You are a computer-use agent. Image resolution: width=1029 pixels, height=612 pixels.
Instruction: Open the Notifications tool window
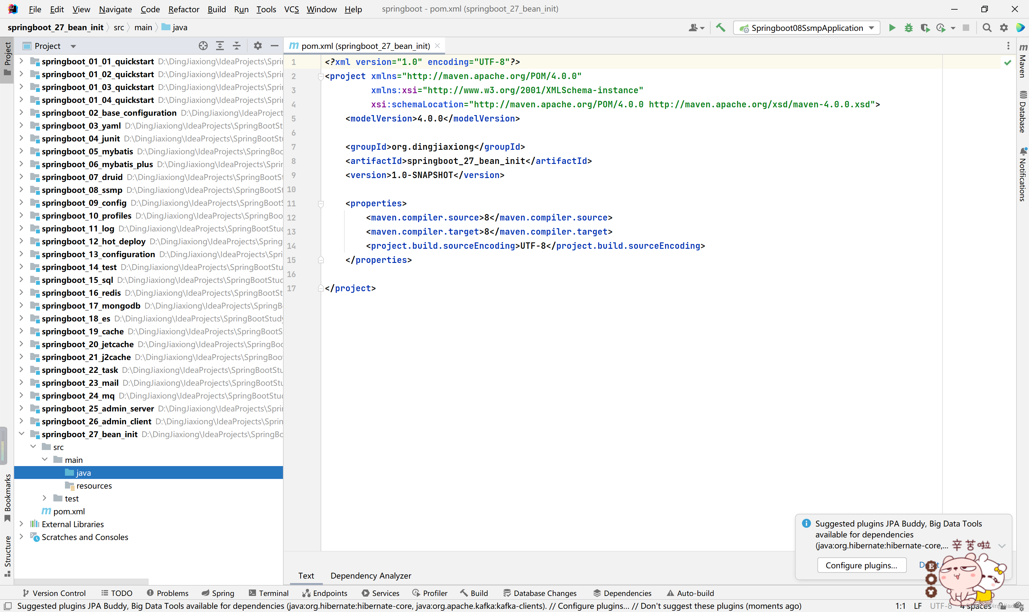1023,175
